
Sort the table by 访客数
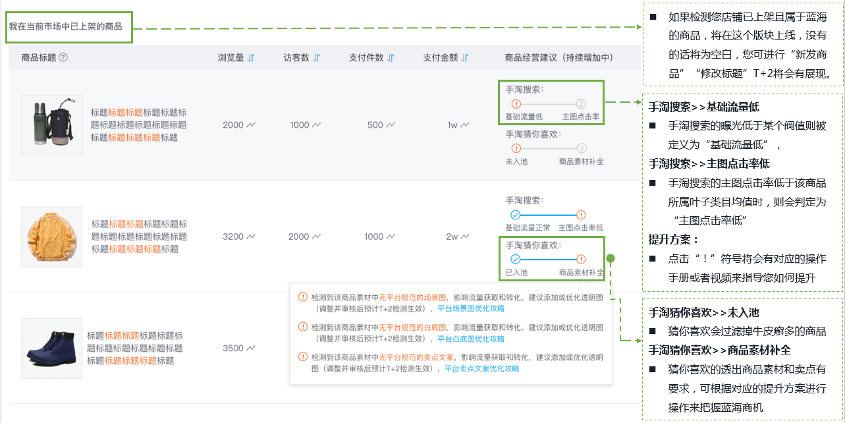click(316, 58)
